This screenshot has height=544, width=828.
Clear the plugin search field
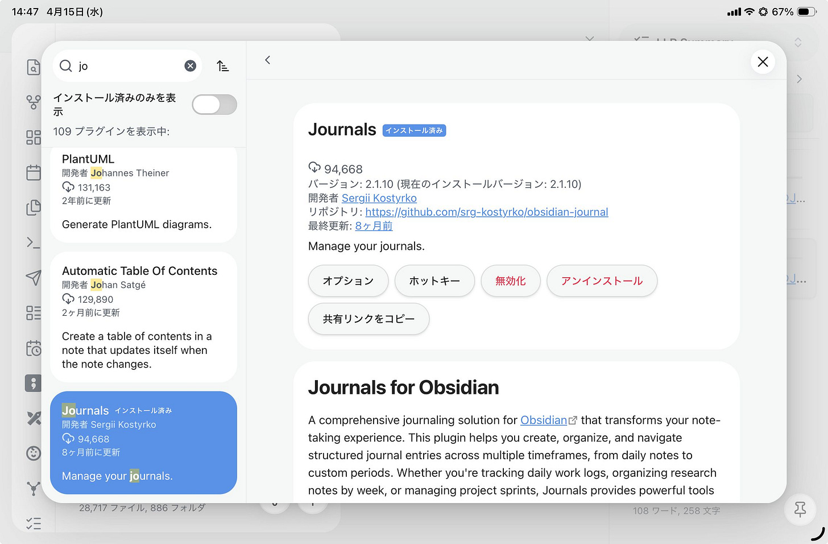coord(191,66)
